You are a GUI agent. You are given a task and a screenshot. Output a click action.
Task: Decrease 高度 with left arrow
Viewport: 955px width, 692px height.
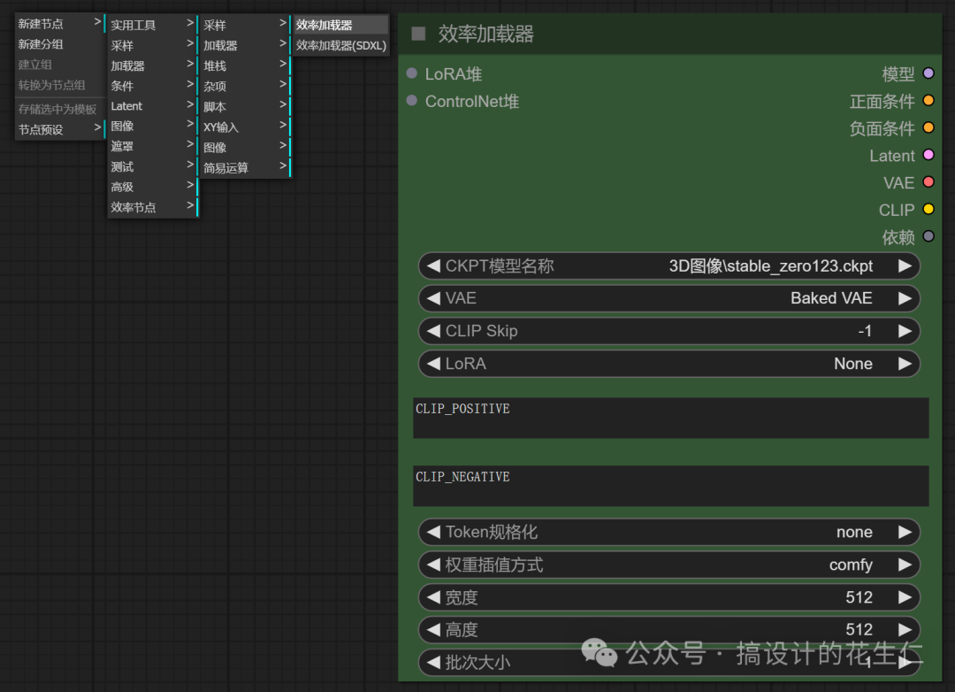point(433,630)
